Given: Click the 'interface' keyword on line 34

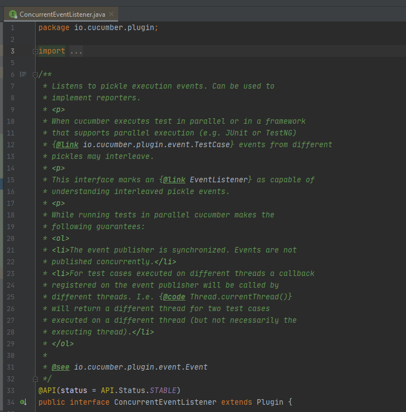Looking at the screenshot, I should tap(90, 403).
